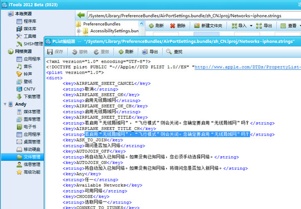Click the file path address field
Screen dimensions: 301x209
189,14
